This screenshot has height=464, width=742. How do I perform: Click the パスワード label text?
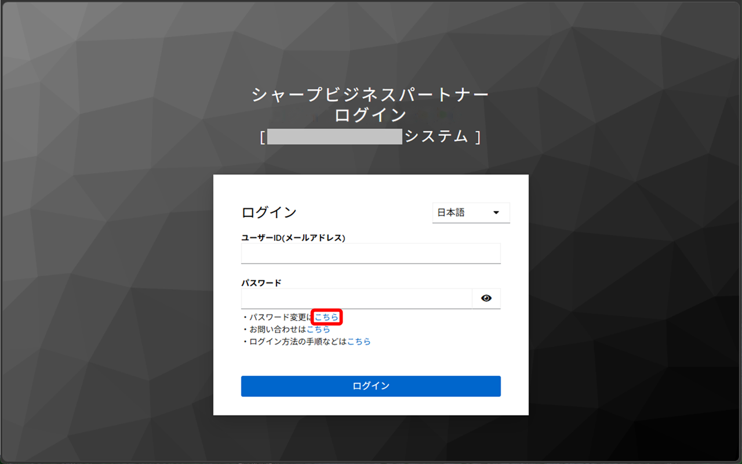pyautogui.click(x=261, y=283)
